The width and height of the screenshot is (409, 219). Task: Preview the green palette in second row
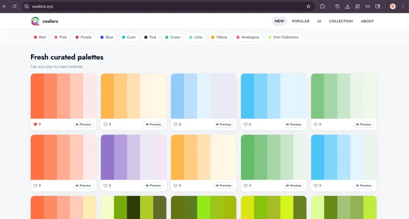[294, 185]
